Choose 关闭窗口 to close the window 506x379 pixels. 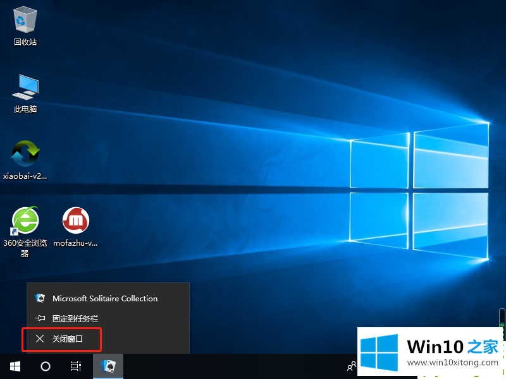(x=68, y=339)
